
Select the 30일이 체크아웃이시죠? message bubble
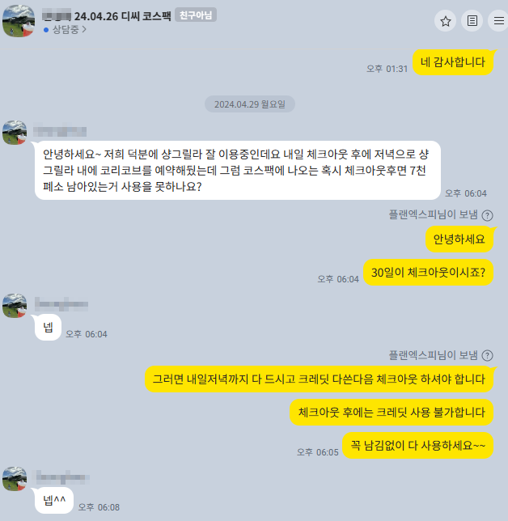tap(428, 273)
